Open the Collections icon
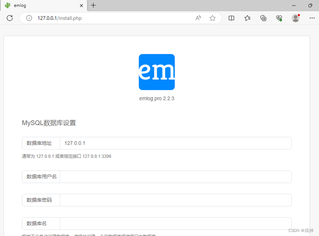 [263, 18]
